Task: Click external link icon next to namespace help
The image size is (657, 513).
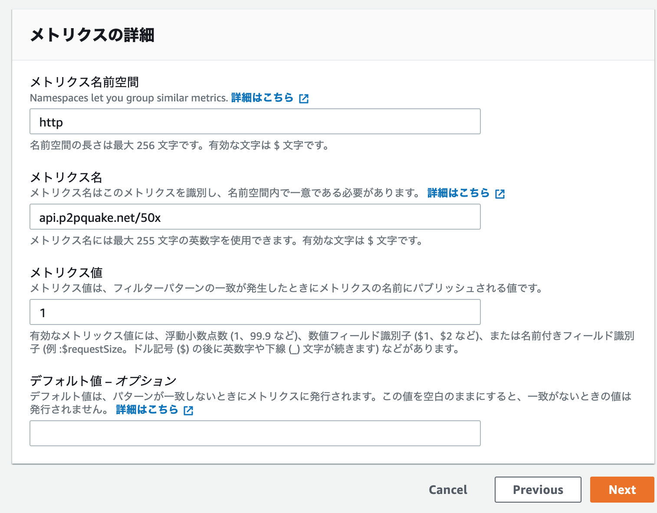Action: click(x=304, y=98)
